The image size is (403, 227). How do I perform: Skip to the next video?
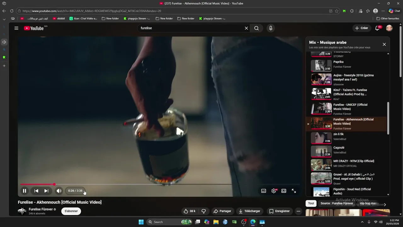pyautogui.click(x=46, y=191)
